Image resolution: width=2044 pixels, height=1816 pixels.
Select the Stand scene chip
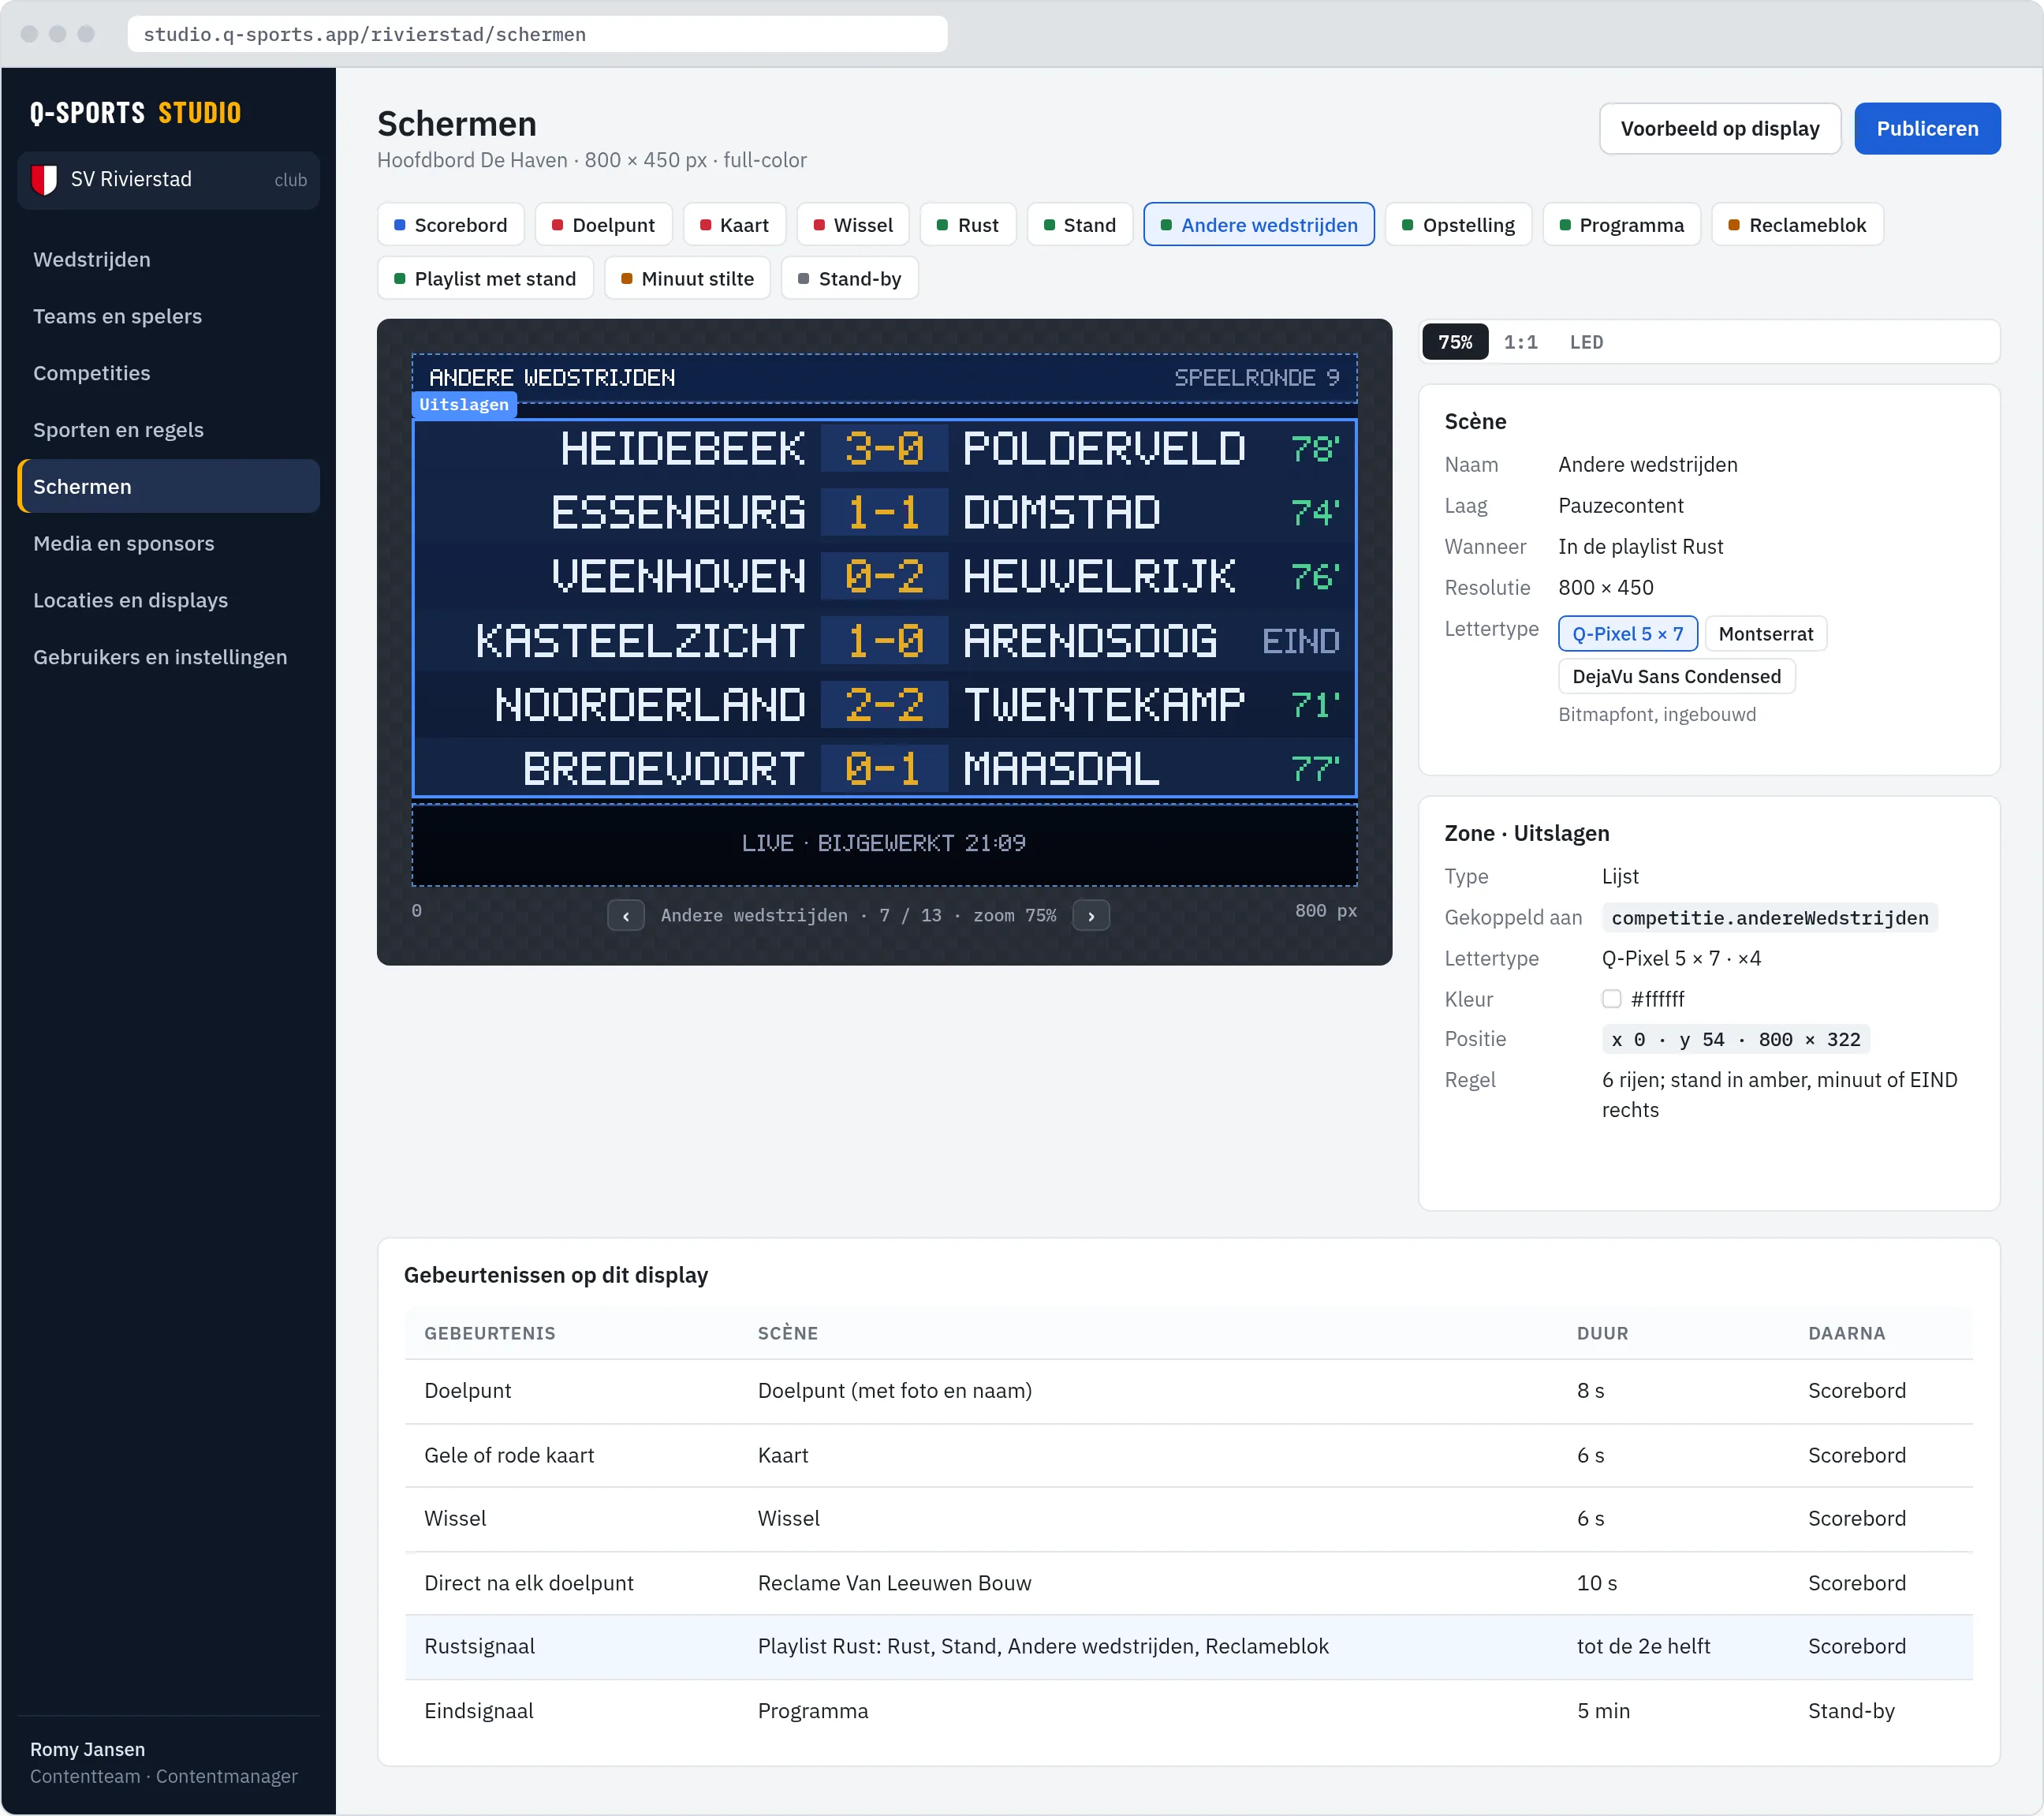1080,225
